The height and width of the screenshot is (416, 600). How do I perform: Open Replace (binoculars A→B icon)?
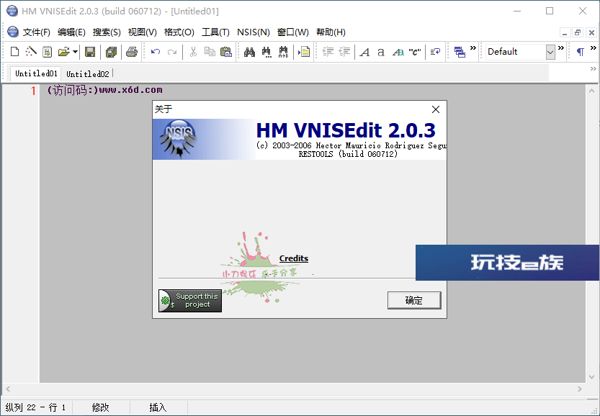point(284,52)
